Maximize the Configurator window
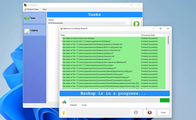This screenshot has height=120, width=196. click(x=131, y=5)
